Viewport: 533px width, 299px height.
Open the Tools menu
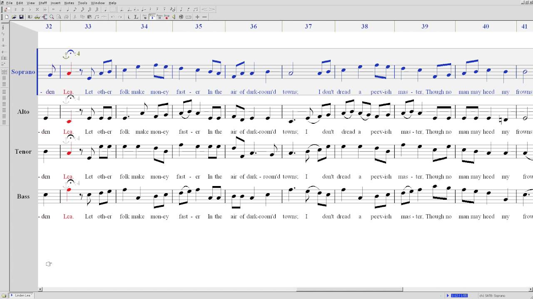pyautogui.click(x=82, y=3)
